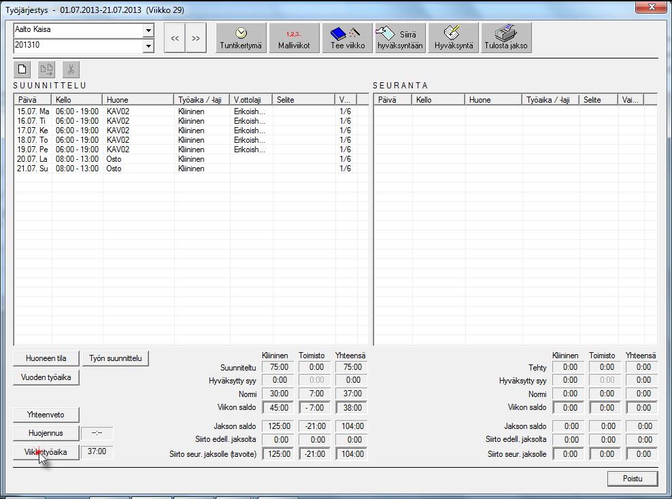Image resolution: width=672 pixels, height=499 pixels.
Task: Click Viikkotyöaika value field 37:00
Action: click(97, 451)
